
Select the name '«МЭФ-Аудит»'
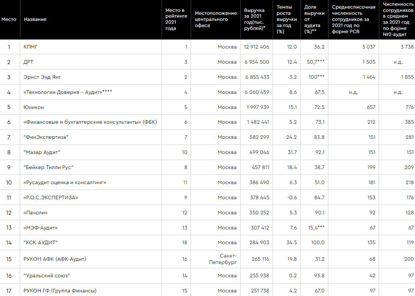(x=41, y=228)
